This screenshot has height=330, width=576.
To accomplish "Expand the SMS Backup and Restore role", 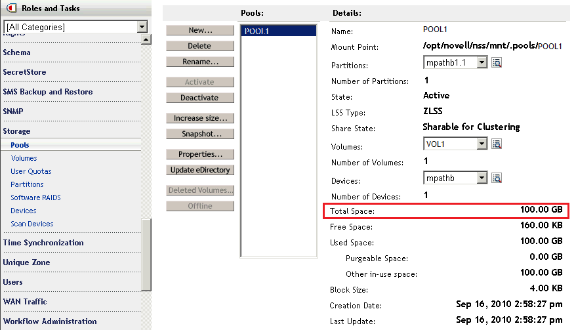I will click(x=47, y=92).
